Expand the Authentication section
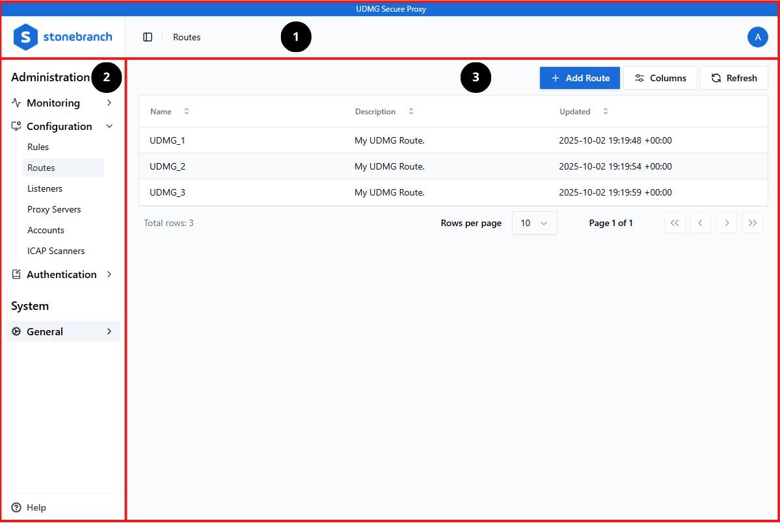This screenshot has height=523, width=780. 109,274
